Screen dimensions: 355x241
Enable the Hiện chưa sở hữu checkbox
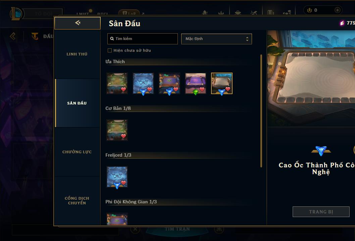pyautogui.click(x=110, y=50)
